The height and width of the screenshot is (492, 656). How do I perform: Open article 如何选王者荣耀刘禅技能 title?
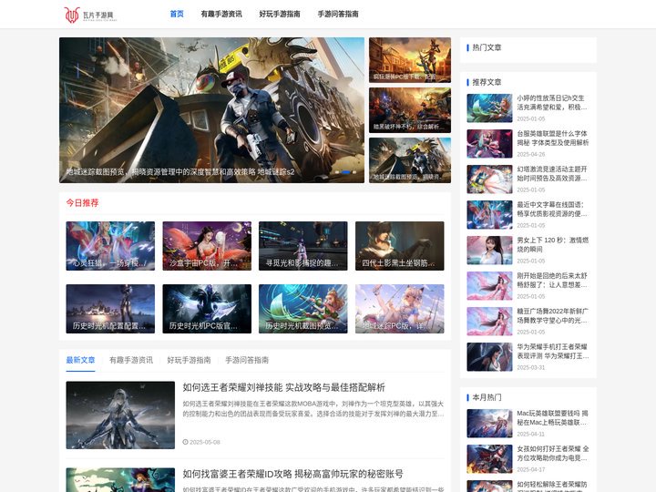coord(283,387)
